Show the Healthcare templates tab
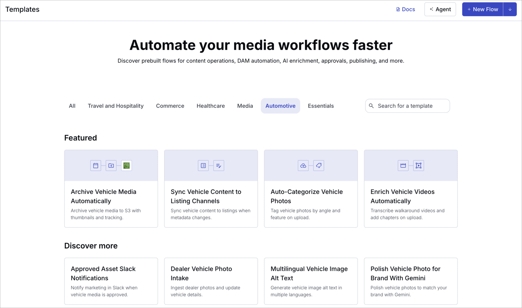The image size is (522, 308). [211, 106]
